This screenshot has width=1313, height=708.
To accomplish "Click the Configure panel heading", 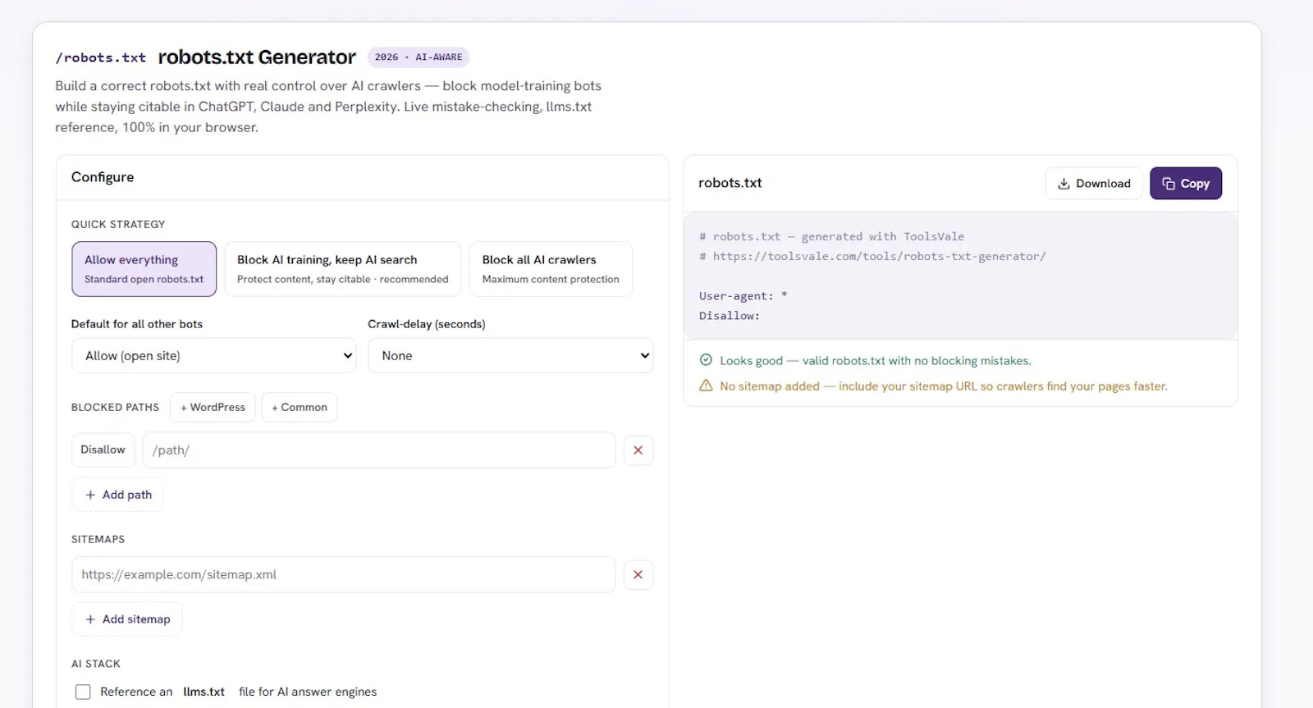I will tap(103, 177).
